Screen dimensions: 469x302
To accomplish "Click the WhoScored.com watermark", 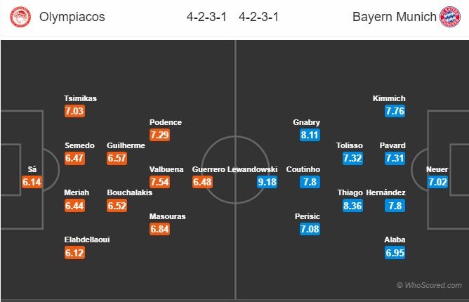I will 429,285.
